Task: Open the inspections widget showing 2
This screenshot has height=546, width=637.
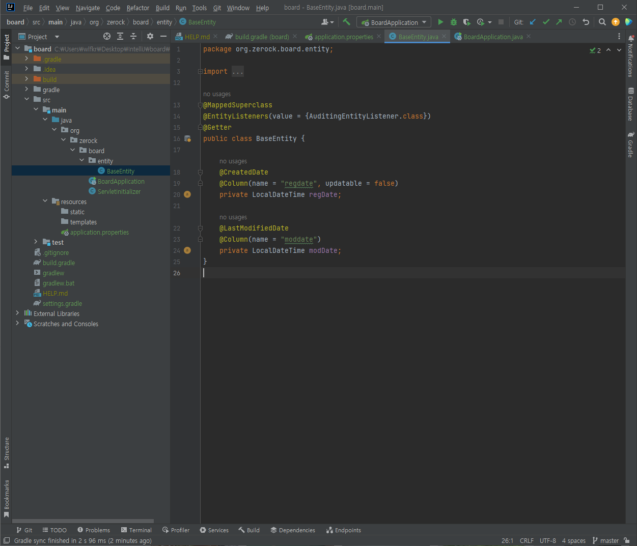Action: (x=595, y=50)
